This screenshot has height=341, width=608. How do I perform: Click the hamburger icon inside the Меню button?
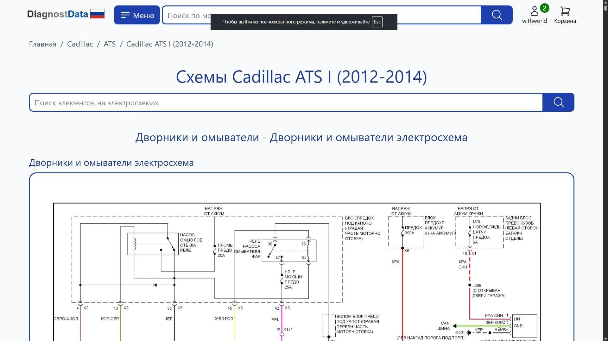(126, 15)
